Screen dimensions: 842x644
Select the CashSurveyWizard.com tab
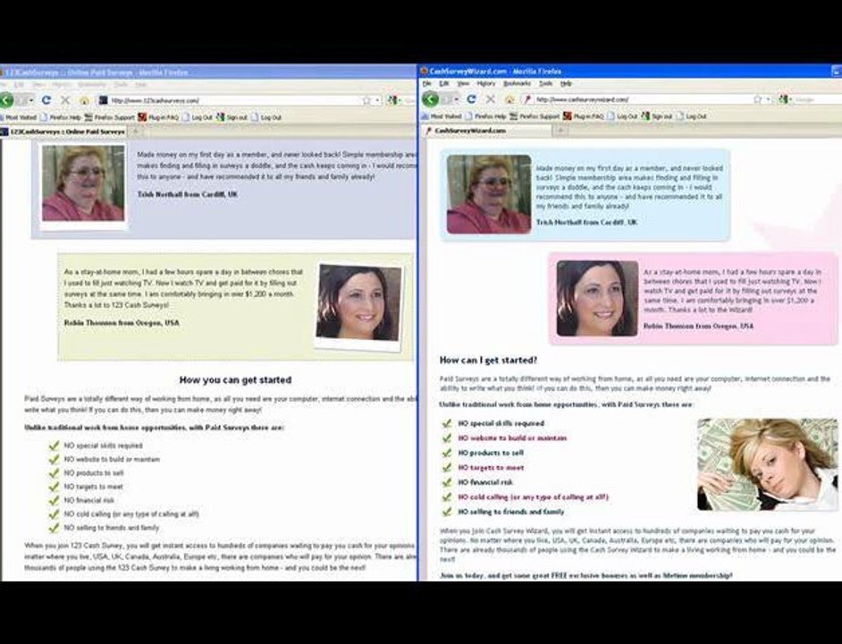coord(487,131)
